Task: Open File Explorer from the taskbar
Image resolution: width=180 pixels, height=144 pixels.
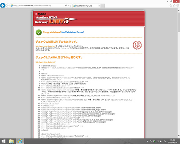Action: point(11,141)
